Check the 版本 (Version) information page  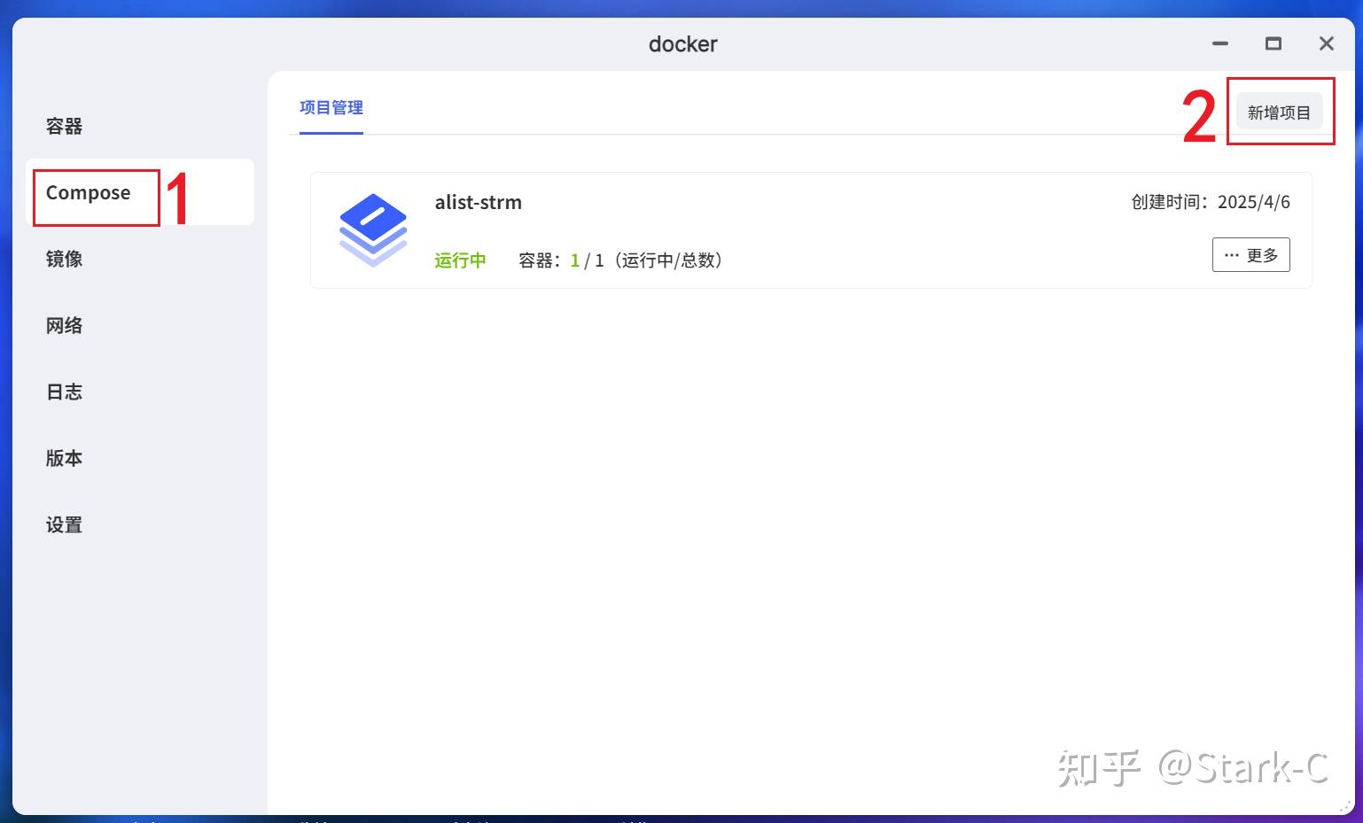point(63,458)
